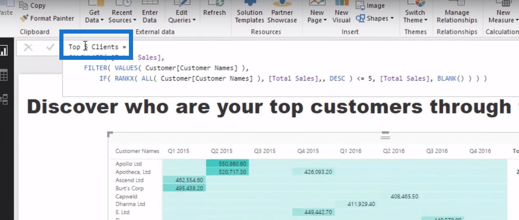Cancel the formula with the X icon

[28, 47]
